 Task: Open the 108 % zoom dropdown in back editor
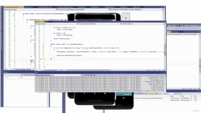[7, 69]
